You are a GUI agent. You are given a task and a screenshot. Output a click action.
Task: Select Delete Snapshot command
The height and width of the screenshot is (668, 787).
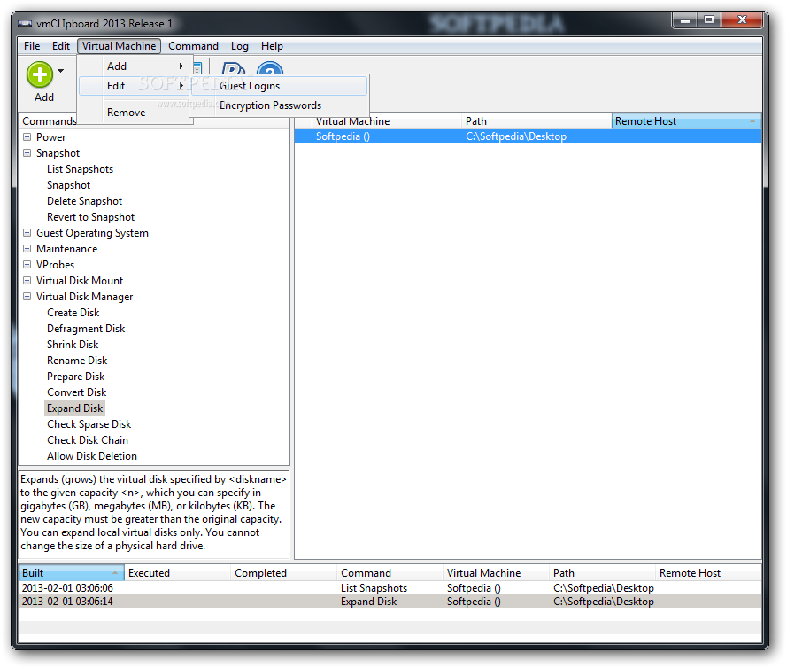pyautogui.click(x=84, y=201)
